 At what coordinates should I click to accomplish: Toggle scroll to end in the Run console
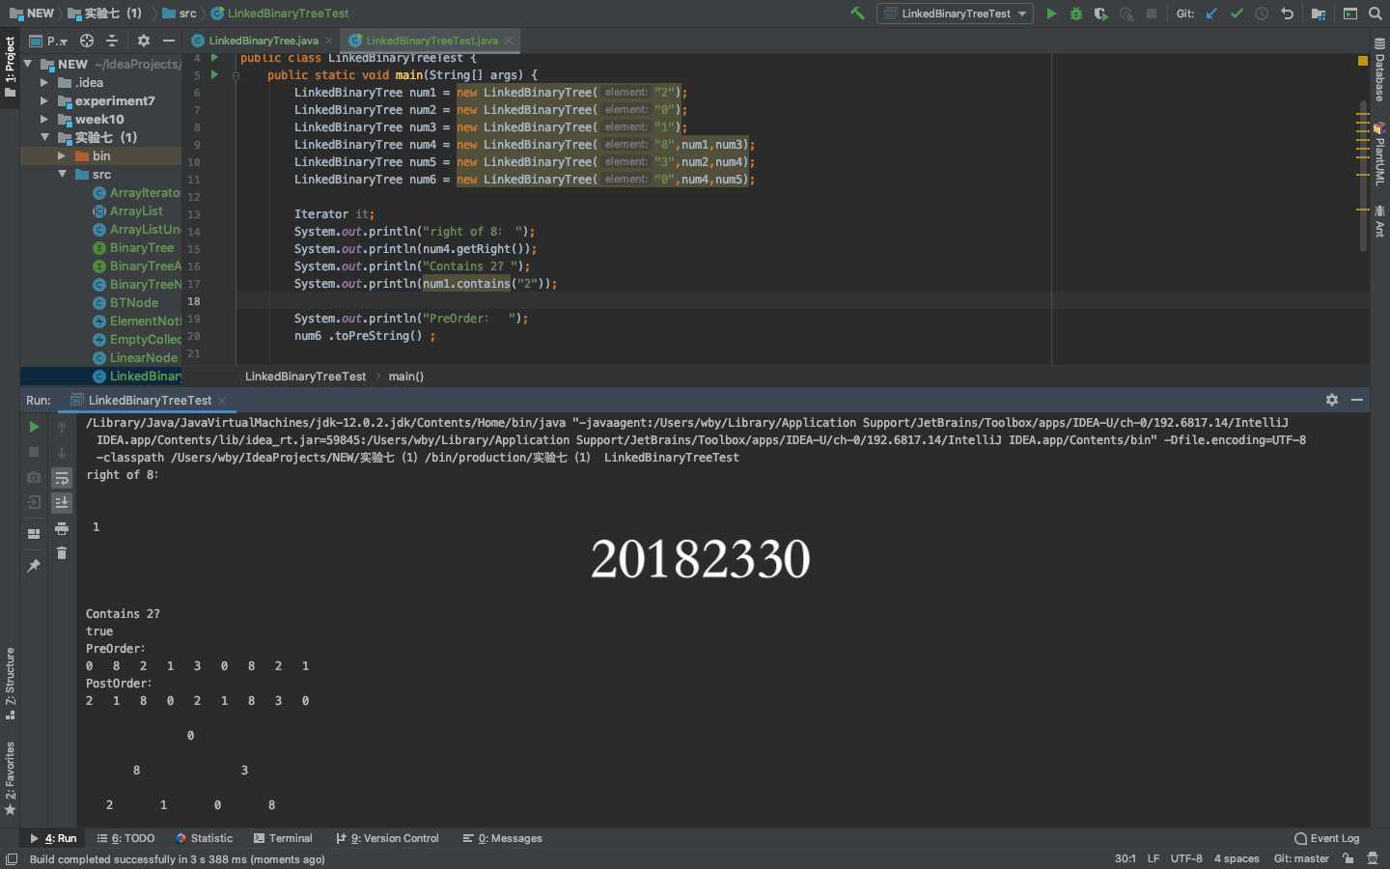(62, 502)
